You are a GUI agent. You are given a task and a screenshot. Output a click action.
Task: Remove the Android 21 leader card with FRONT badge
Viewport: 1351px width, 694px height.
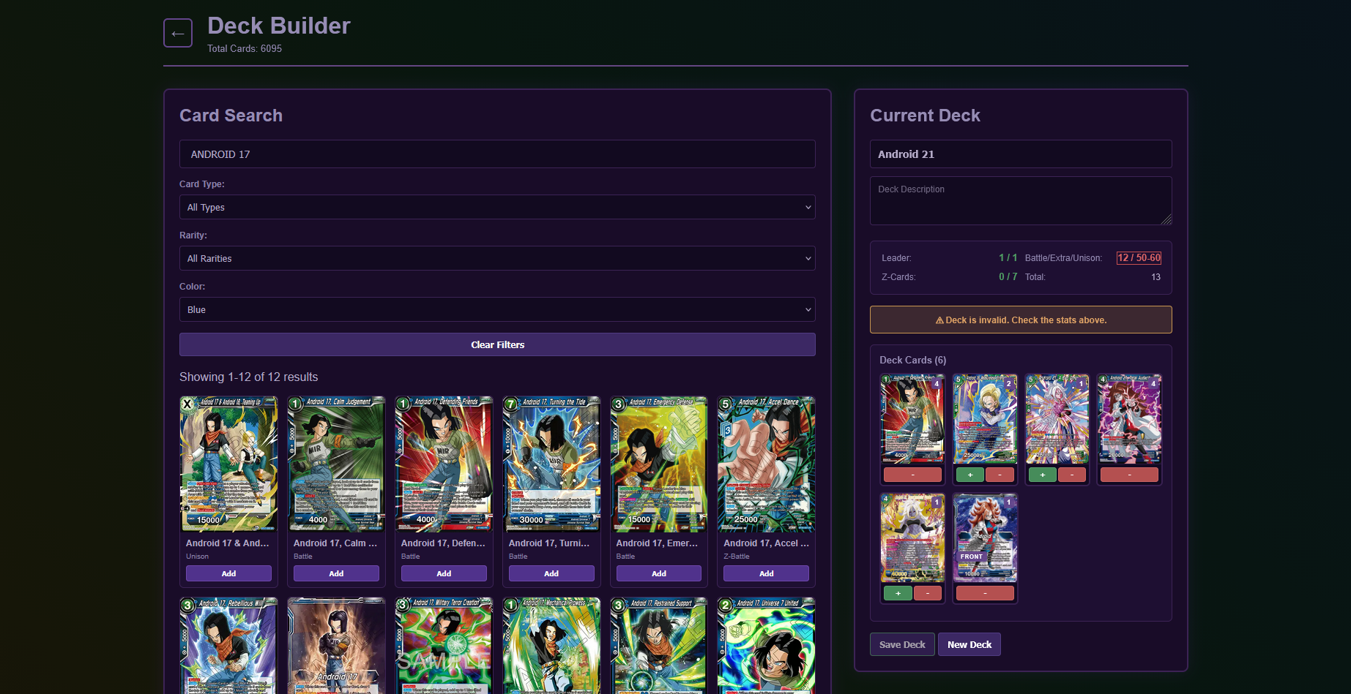click(x=985, y=593)
